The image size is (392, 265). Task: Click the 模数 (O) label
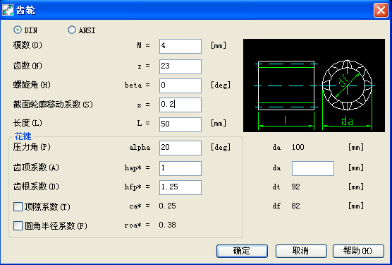pyautogui.click(x=27, y=45)
